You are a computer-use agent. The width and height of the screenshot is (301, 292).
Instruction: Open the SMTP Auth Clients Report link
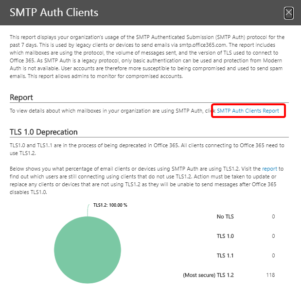pyautogui.click(x=248, y=111)
